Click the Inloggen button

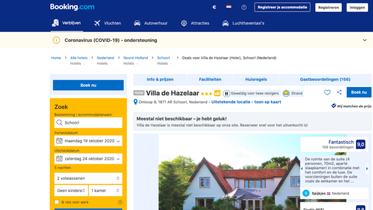(357, 7)
